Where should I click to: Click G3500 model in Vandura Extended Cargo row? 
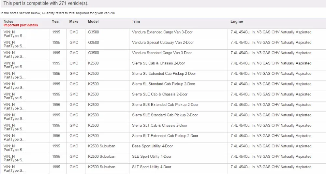click(x=94, y=32)
